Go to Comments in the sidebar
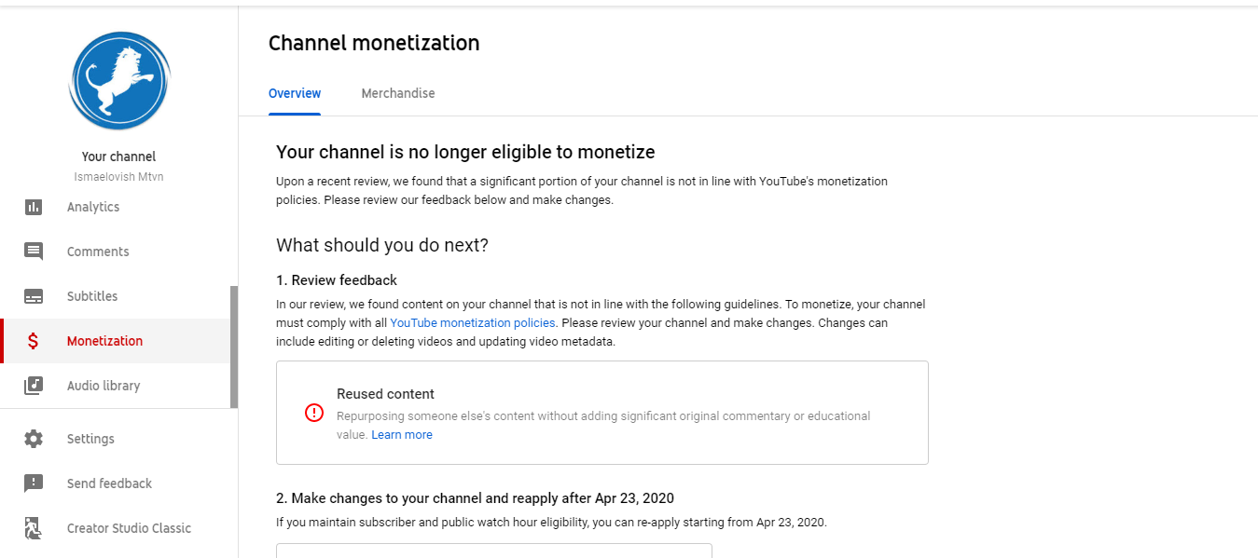Viewport: 1258px width, 558px height. point(98,252)
